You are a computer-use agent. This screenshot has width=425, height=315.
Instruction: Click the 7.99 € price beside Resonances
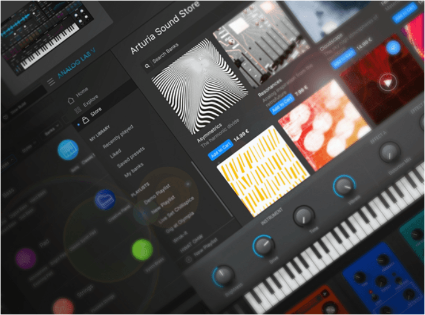coord(301,91)
